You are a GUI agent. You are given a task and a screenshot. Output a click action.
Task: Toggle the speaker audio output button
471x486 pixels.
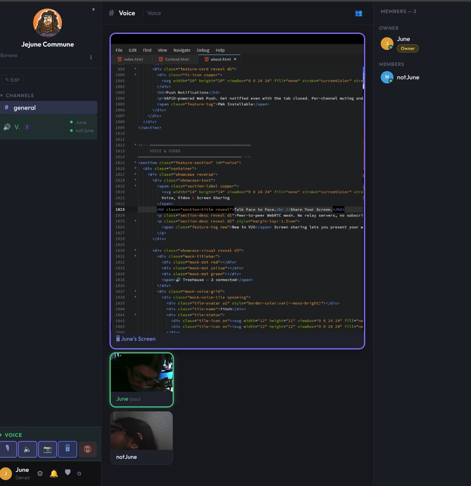tap(27, 449)
